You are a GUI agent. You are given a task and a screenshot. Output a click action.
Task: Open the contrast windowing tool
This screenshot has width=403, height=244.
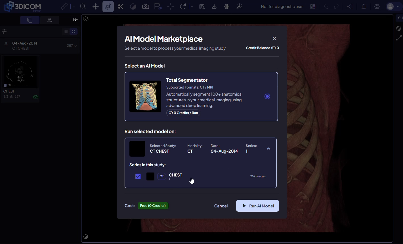(133, 7)
